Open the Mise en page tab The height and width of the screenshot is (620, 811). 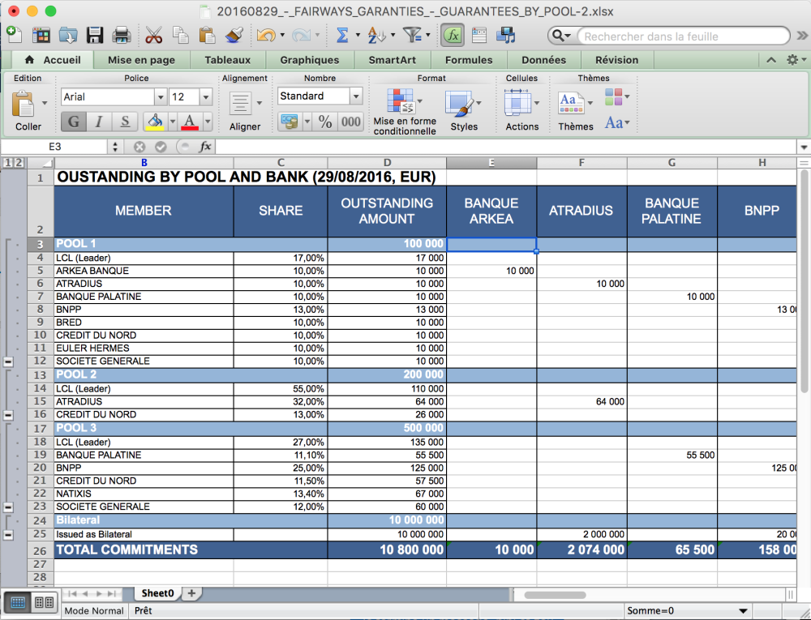(x=141, y=60)
